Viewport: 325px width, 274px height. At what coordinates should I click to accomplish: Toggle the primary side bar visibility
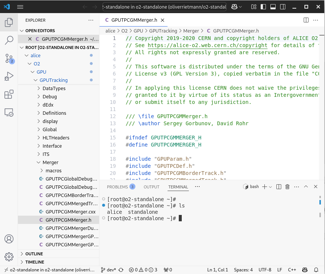point(264,7)
